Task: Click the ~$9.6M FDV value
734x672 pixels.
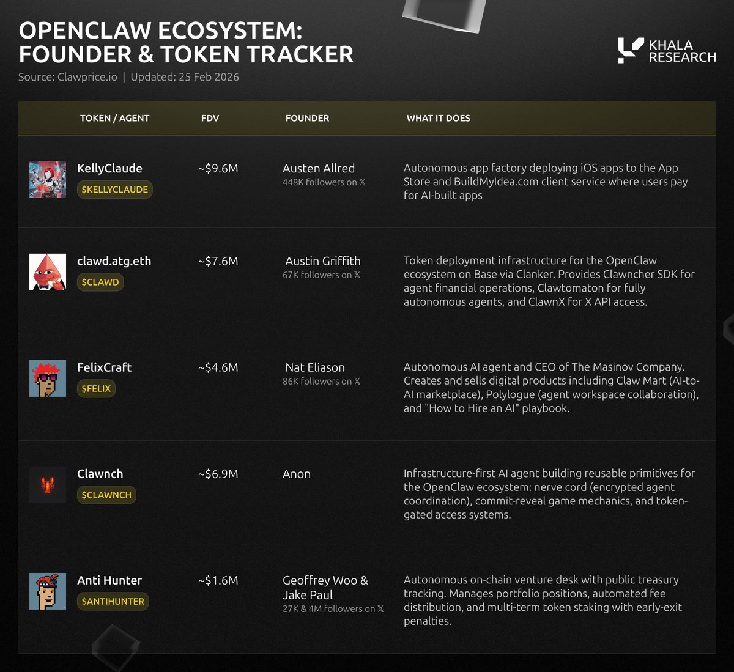Action: (218, 168)
